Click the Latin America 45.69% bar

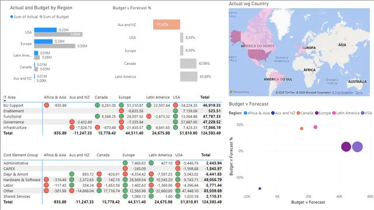(189, 76)
